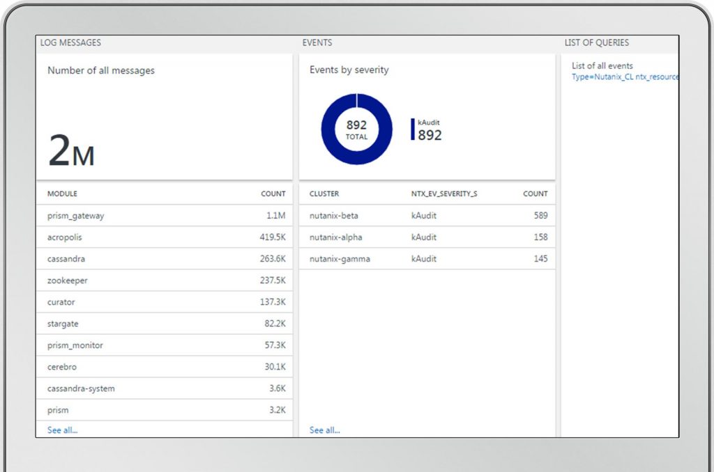The image size is (714, 472).
Task: Click the nutanix-gamma cluster row
Action: coord(427,259)
